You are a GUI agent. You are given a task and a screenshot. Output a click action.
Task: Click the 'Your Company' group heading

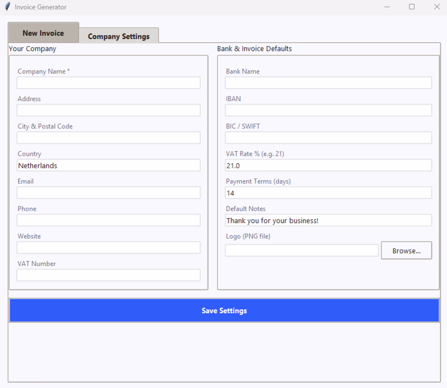pos(32,49)
